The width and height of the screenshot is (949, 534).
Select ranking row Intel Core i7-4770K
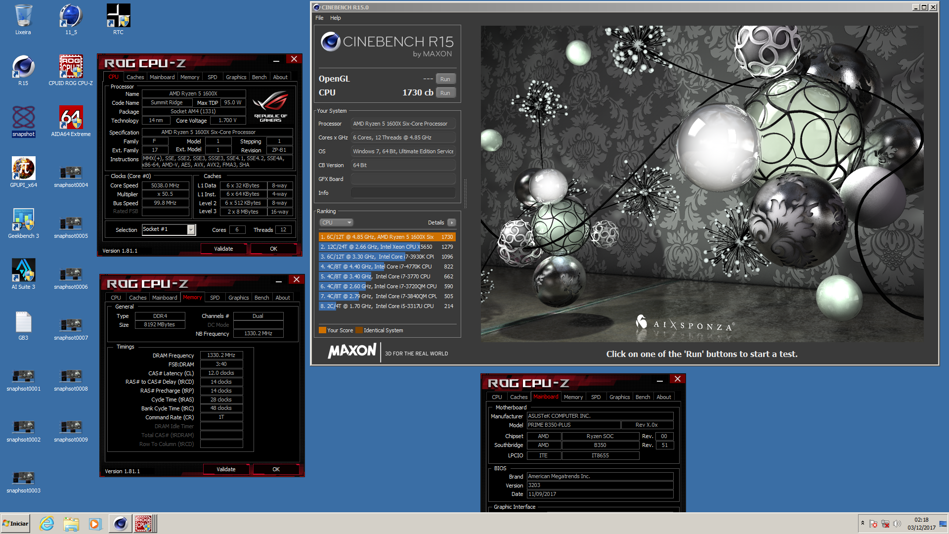click(x=387, y=267)
